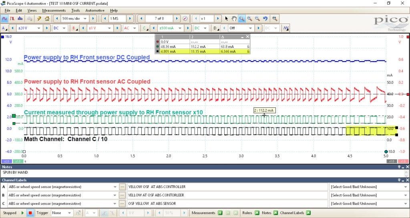Close the Notes panel

tap(407, 167)
